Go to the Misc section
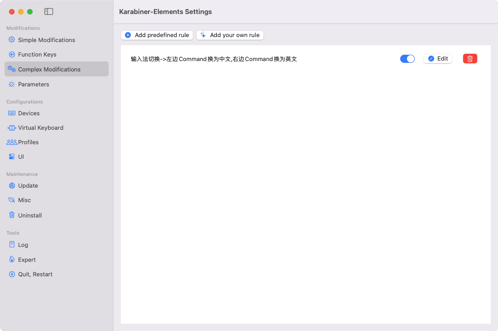Image resolution: width=498 pixels, height=331 pixels. tap(24, 200)
